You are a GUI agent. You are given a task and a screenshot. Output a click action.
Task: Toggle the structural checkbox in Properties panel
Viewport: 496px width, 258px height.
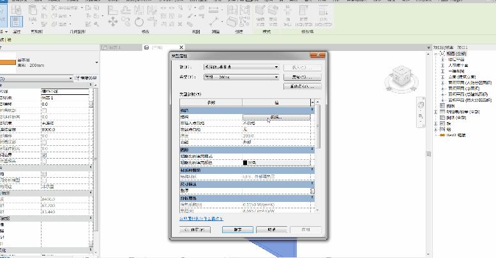coord(44,174)
